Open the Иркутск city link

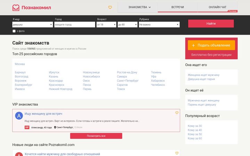54,72
